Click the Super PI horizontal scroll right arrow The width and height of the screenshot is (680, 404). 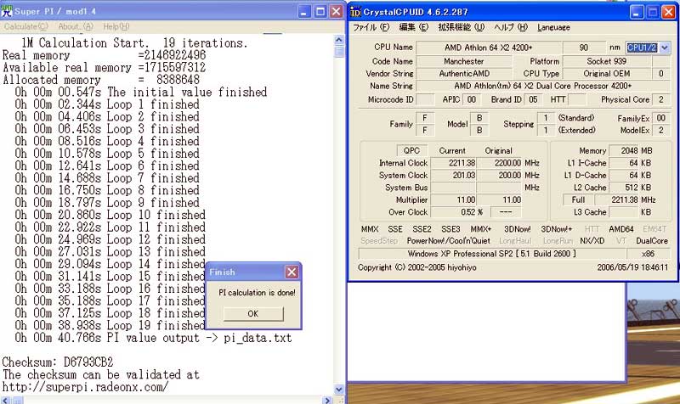click(x=327, y=401)
